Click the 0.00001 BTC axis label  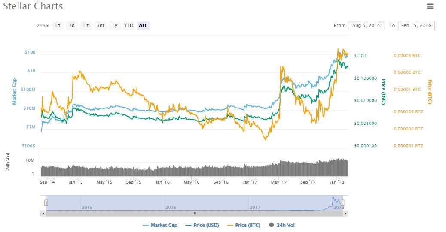coord(407,90)
